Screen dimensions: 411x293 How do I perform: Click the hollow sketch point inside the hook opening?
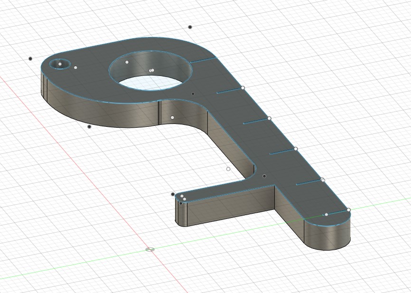pyautogui.click(x=228, y=169)
